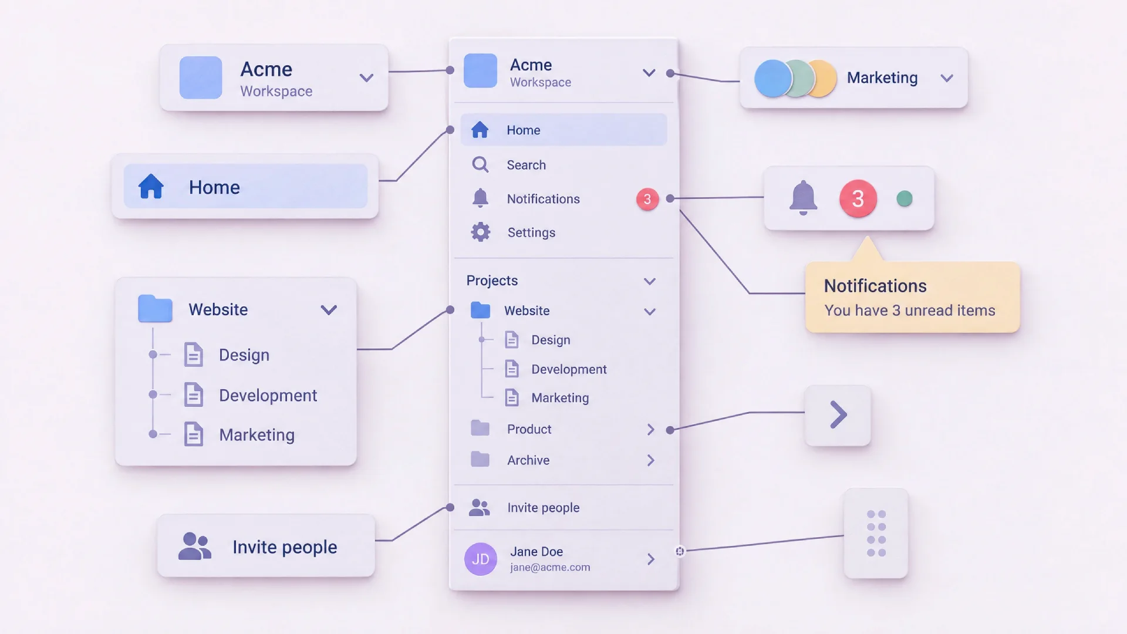This screenshot has width=1127, height=634.
Task: Click the red 3 badge in sidebar
Action: pos(647,200)
